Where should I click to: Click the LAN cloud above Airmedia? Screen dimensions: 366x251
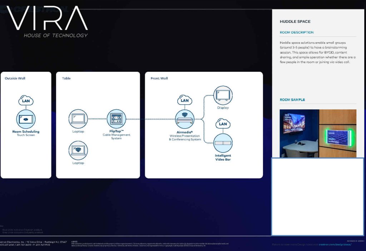pyautogui.click(x=185, y=100)
